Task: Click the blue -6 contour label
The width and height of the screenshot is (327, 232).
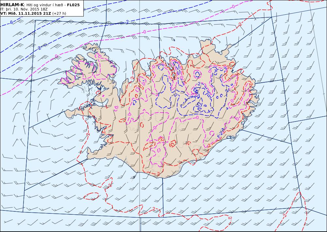Action: 11,22
